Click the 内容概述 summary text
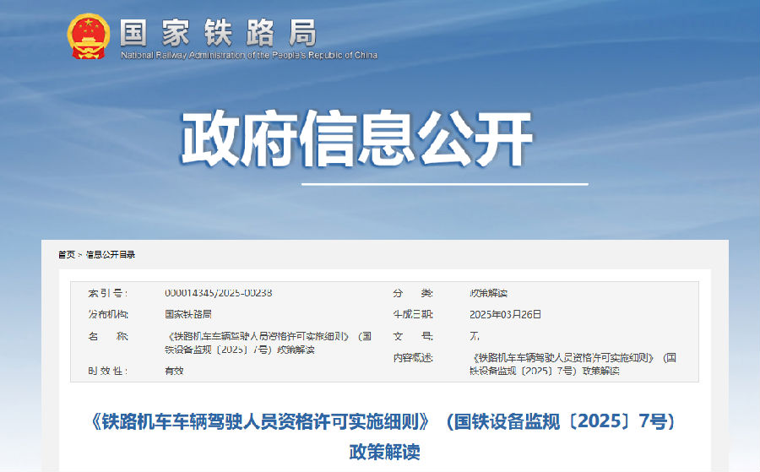Image resolution: width=760 pixels, height=472 pixels. 573,364
